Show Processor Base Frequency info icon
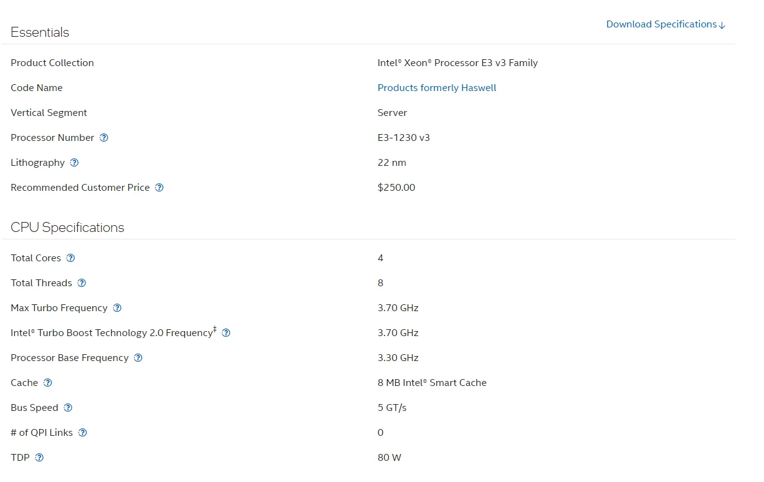 pos(138,358)
